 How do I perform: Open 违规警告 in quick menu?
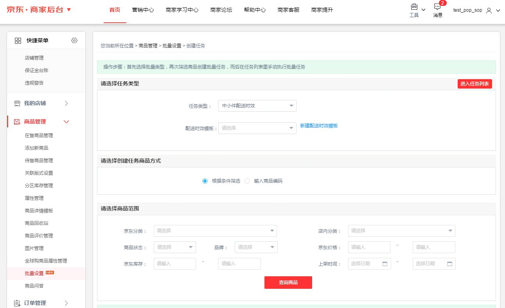point(34,83)
